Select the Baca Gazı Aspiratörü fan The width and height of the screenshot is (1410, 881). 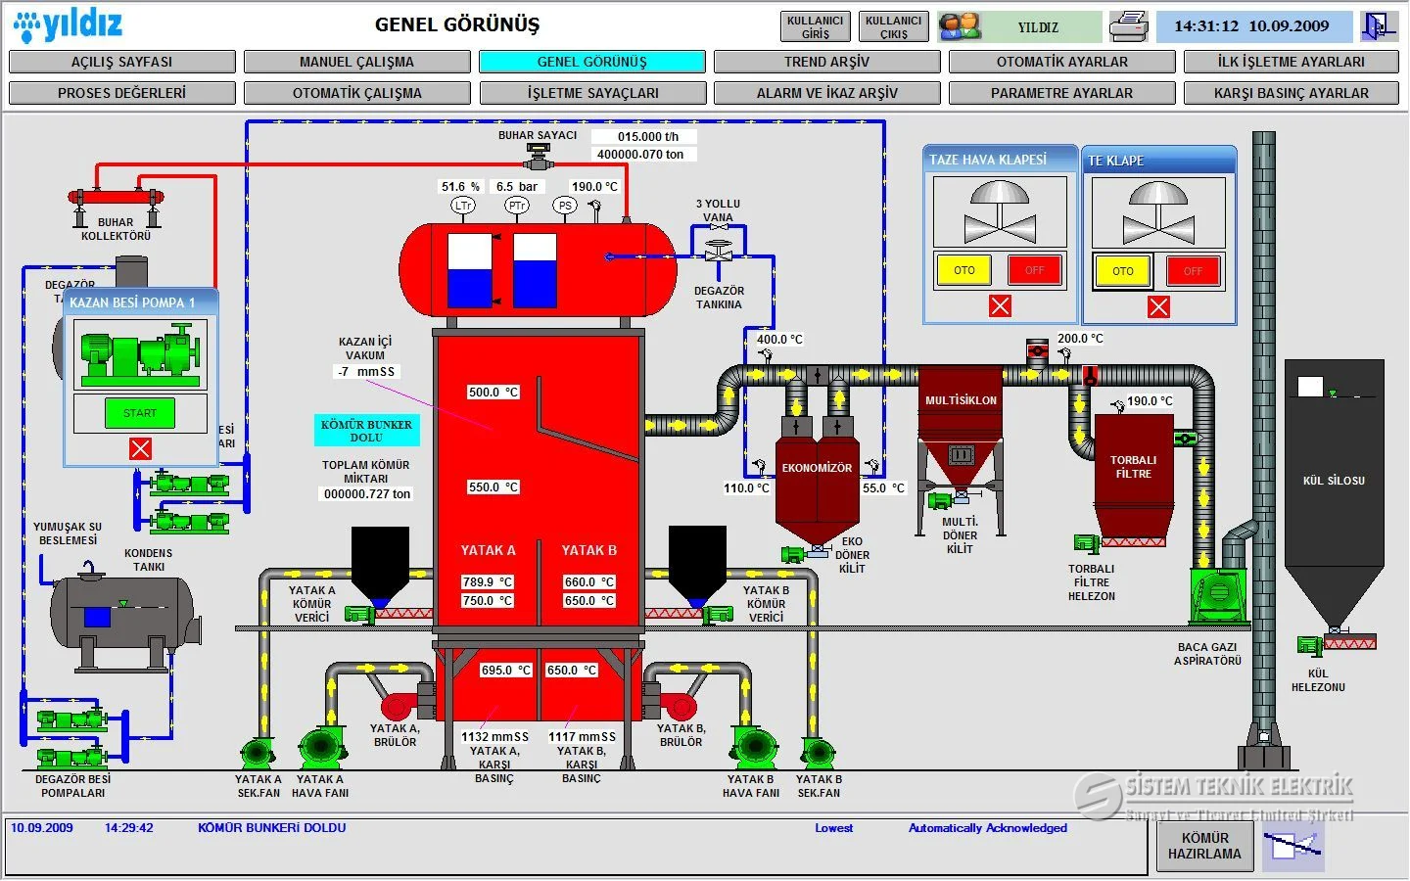coord(1218,594)
